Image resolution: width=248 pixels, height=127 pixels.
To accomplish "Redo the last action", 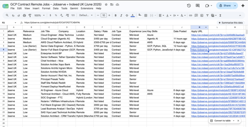I will point(19,15).
